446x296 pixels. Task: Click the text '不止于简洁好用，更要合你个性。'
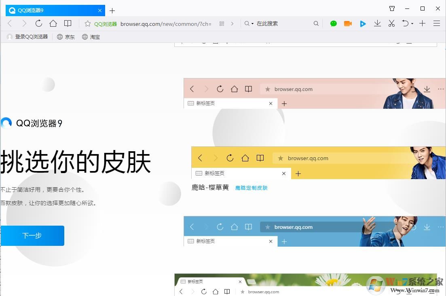click(x=42, y=190)
